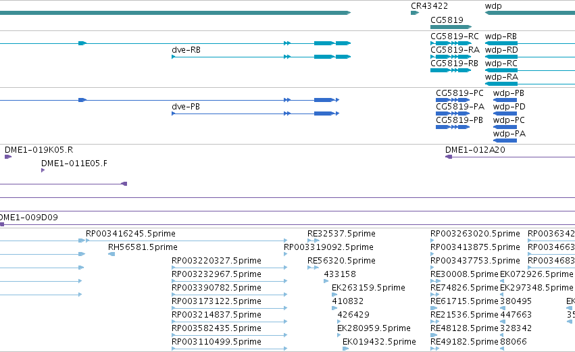Click clone label DME1-011E05.F
This screenshot has width=575, height=352.
pyautogui.click(x=74, y=164)
